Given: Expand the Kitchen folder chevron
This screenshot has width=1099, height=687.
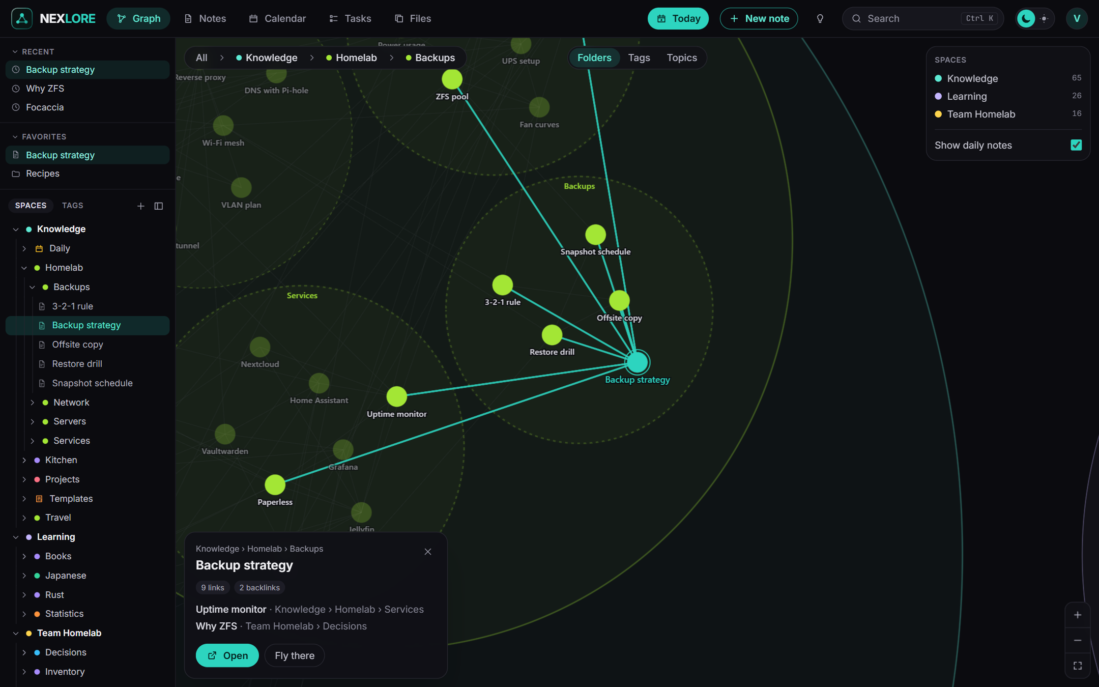Looking at the screenshot, I should pos(24,460).
